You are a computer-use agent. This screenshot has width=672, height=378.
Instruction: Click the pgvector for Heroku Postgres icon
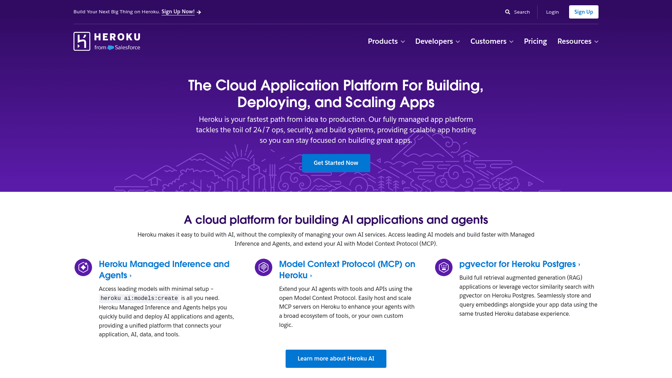click(x=444, y=267)
